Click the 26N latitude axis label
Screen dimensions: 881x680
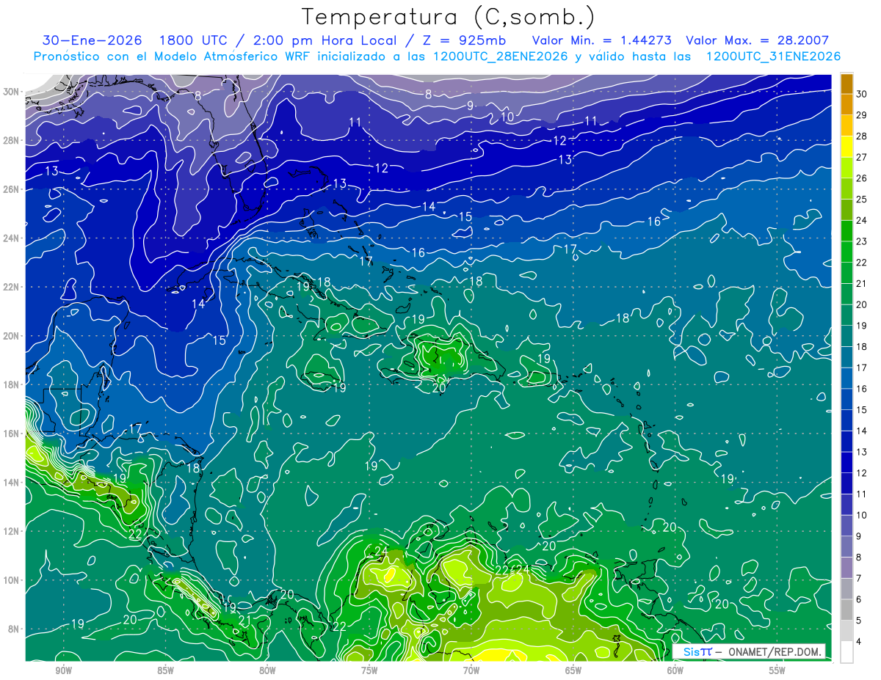11,189
